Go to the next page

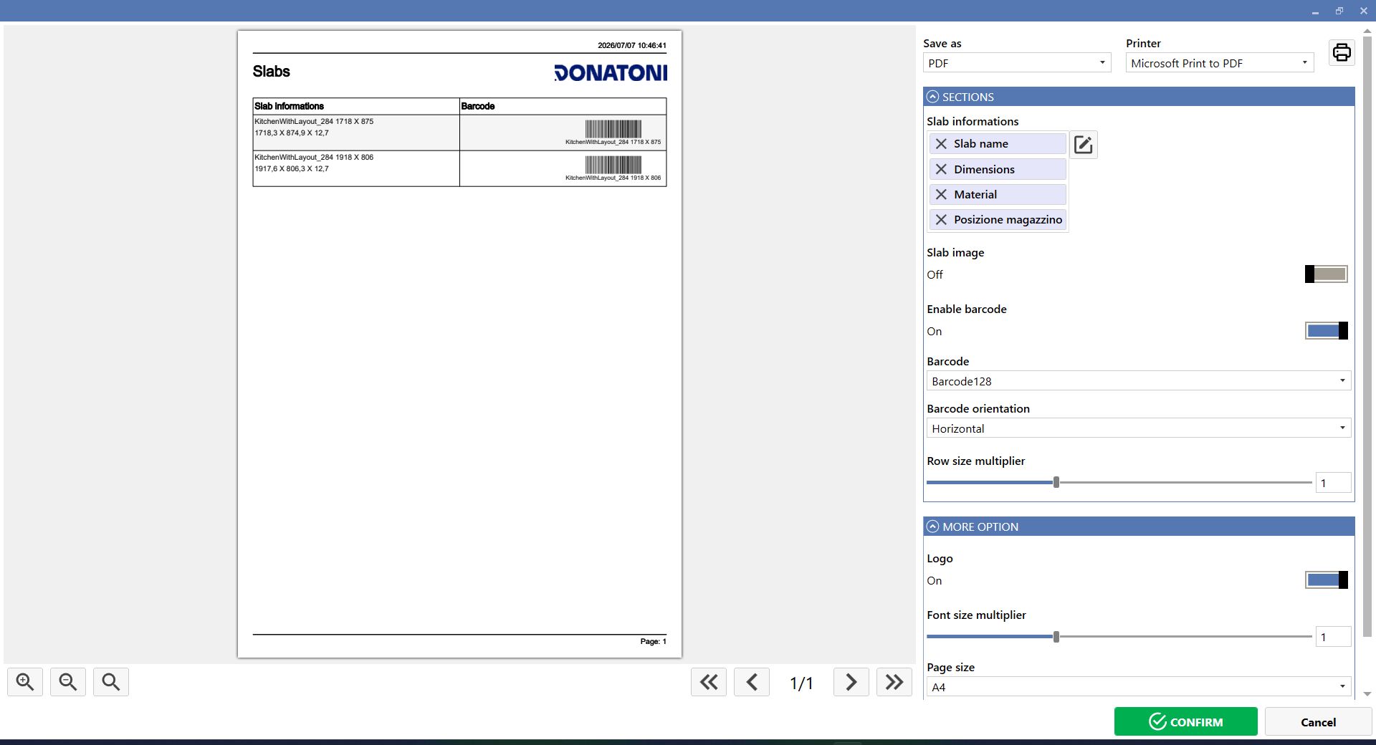[x=851, y=682]
